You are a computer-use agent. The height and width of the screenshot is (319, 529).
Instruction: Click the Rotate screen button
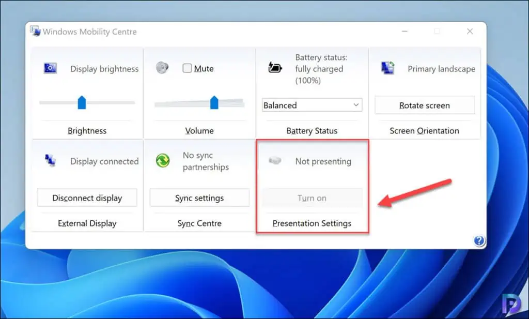click(x=425, y=105)
